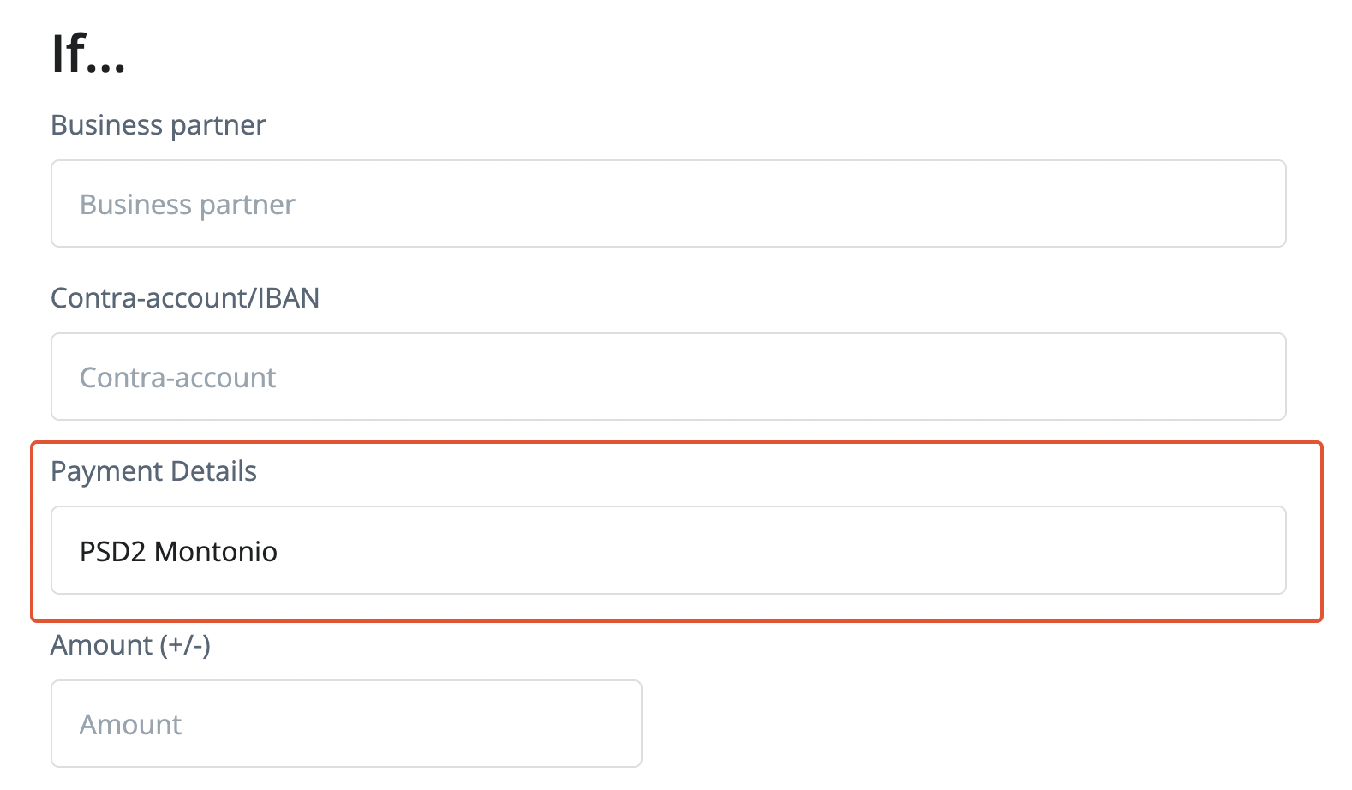This screenshot has height=790, width=1352.
Task: Click the grey "Business partner" placeholder text
Action: 188,205
